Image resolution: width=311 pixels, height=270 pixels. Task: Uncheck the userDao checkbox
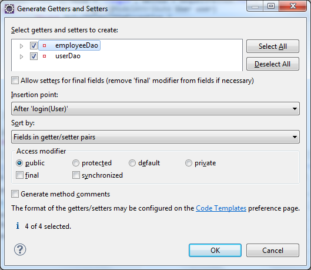34,56
